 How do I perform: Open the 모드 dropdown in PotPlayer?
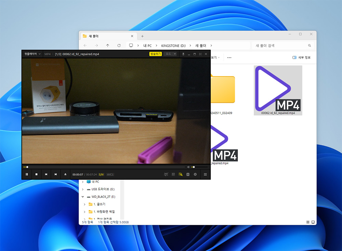(x=170, y=54)
